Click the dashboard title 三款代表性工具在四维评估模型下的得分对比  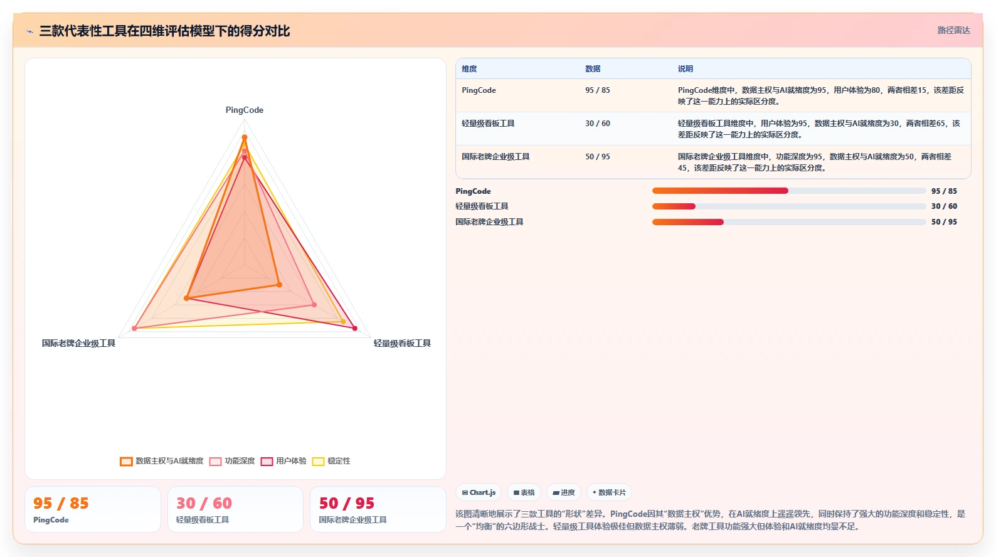tap(164, 31)
